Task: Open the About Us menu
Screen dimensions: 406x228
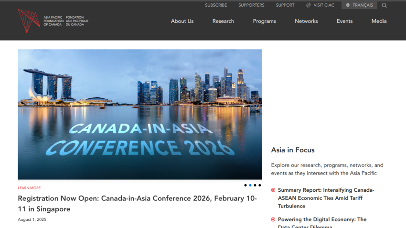Action: (x=182, y=21)
